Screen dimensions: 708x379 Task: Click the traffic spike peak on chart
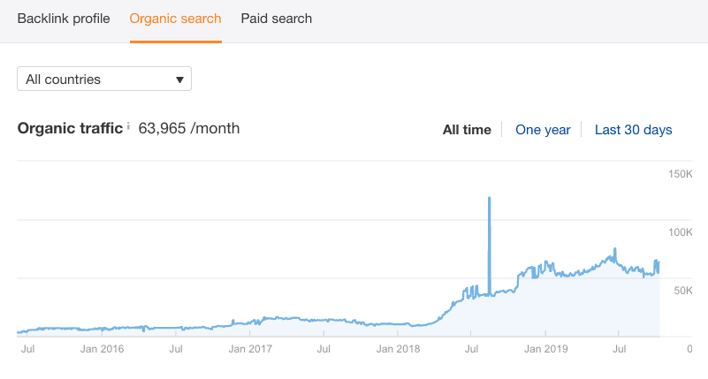pyautogui.click(x=489, y=199)
